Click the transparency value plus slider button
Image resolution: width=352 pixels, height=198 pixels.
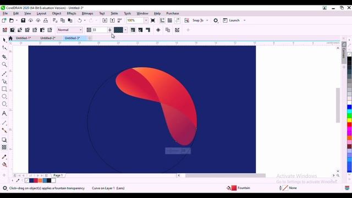(110, 30)
